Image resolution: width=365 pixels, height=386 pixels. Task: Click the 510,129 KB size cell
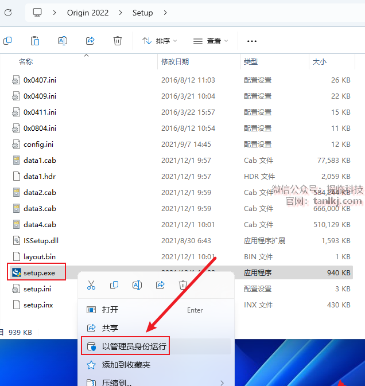coord(332,224)
